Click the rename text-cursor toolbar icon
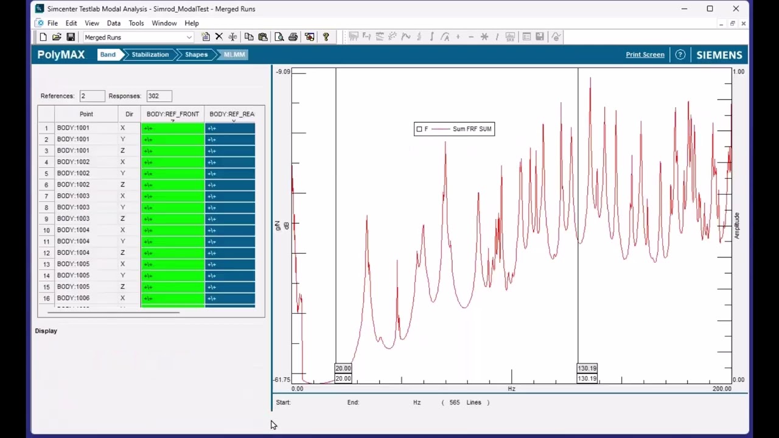 232,37
